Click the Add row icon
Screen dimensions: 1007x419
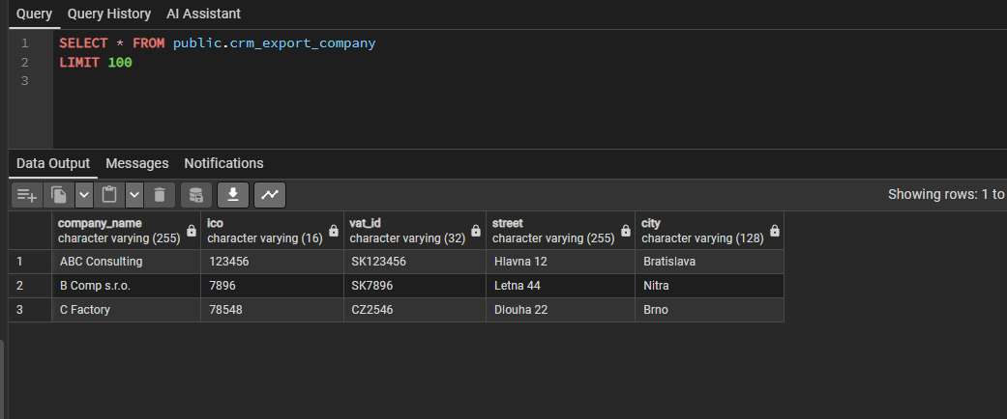click(27, 195)
